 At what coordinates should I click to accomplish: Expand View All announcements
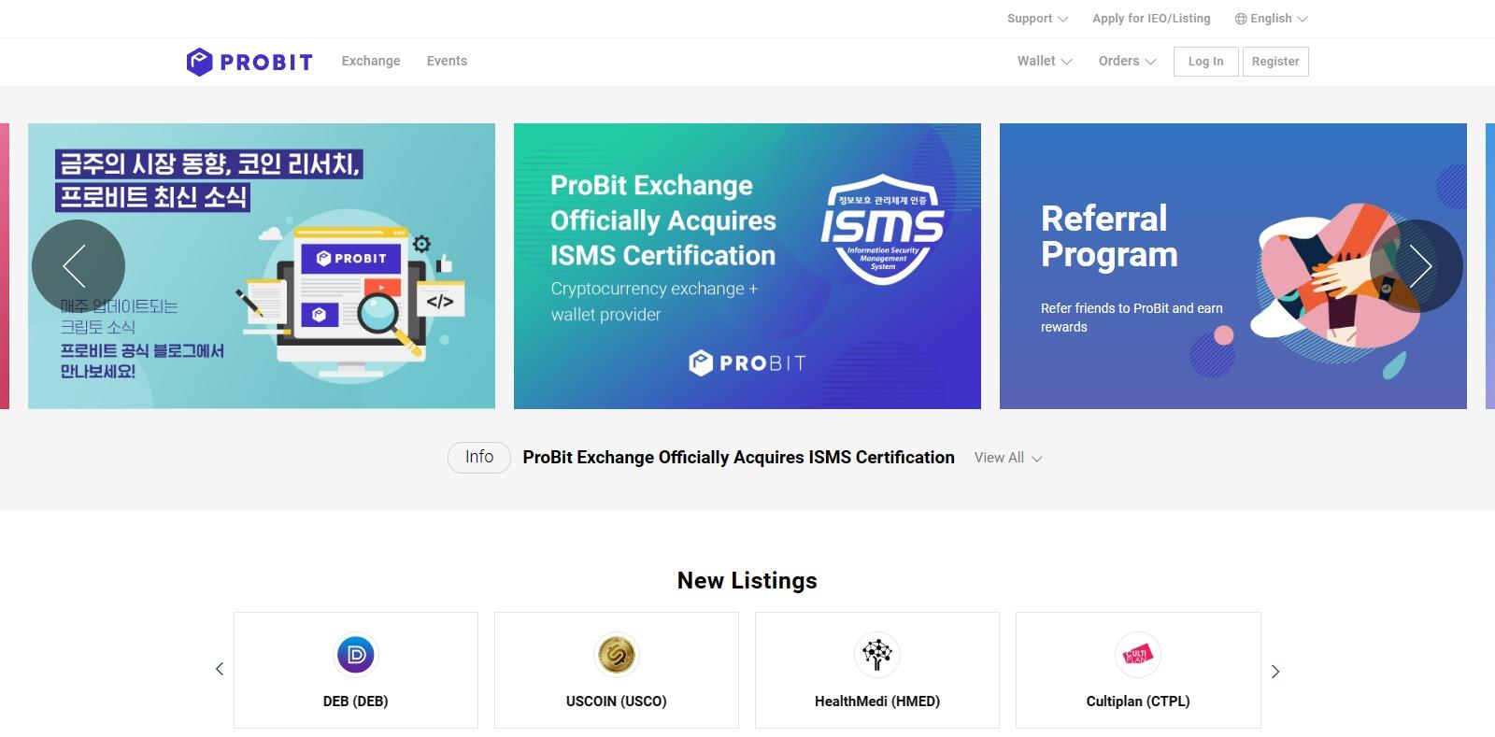click(x=1008, y=458)
